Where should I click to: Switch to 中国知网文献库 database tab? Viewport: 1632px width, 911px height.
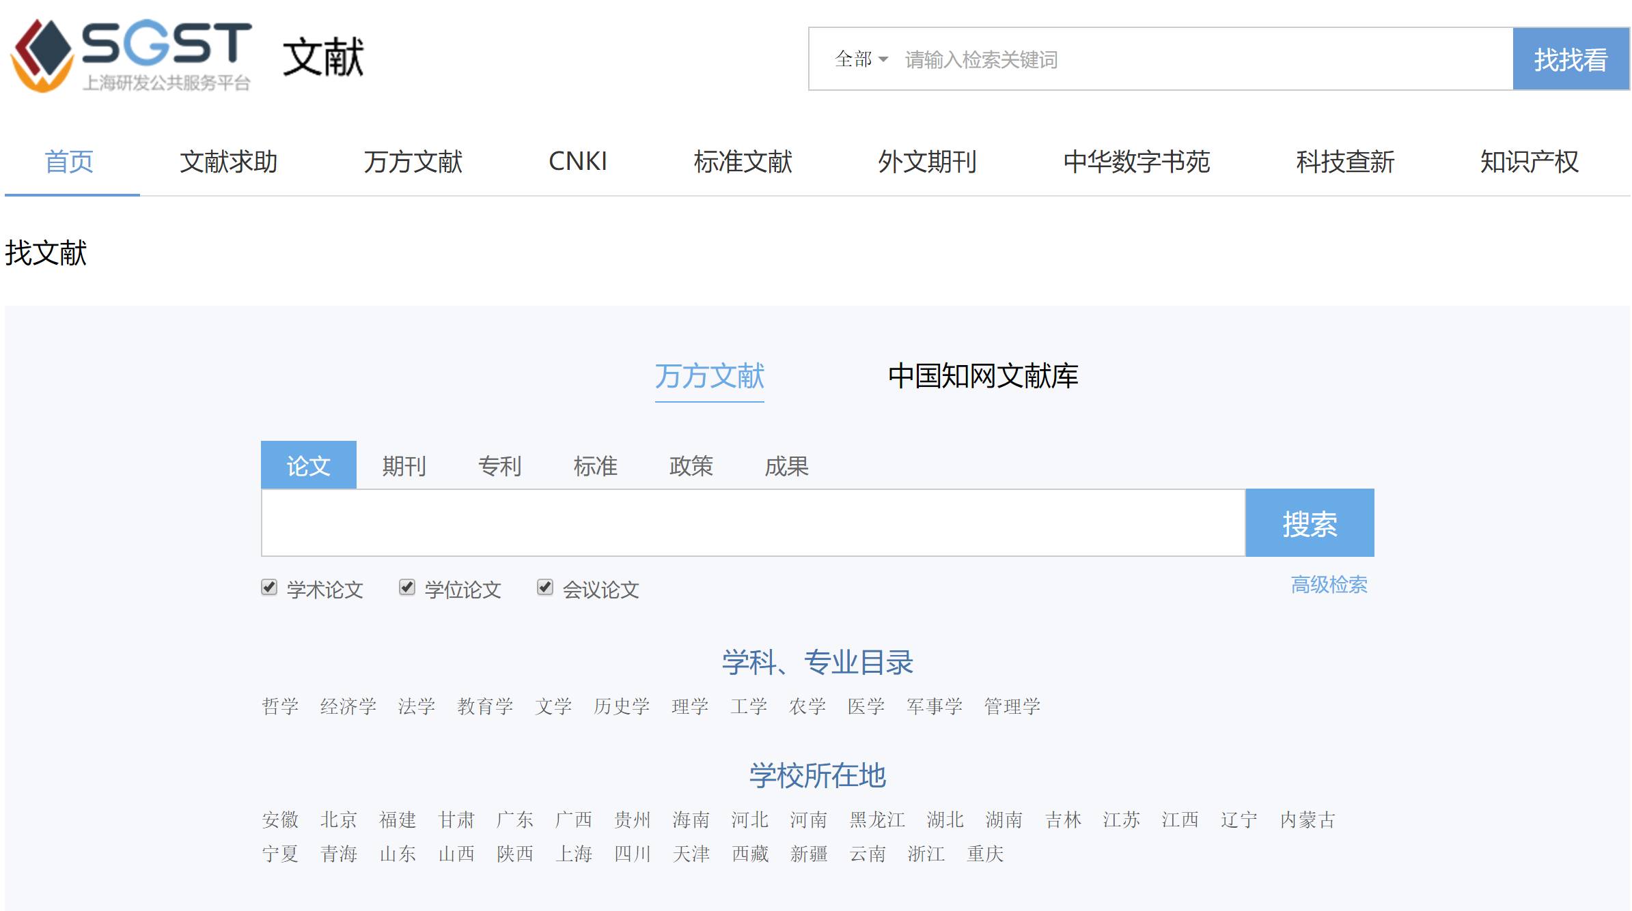982,376
